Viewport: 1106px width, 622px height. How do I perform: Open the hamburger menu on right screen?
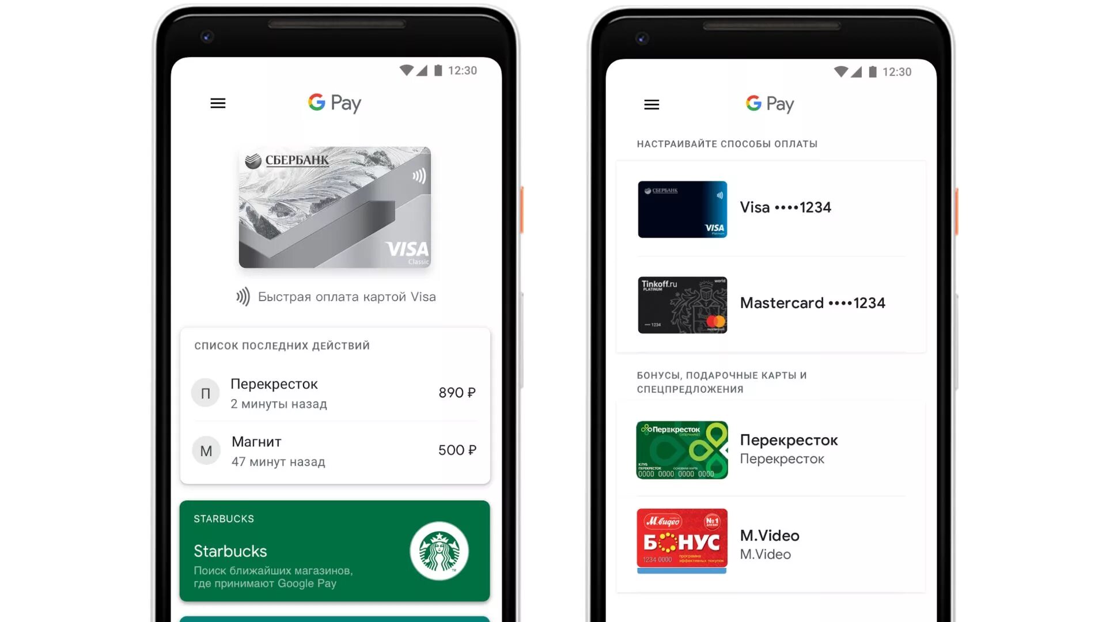(x=651, y=104)
